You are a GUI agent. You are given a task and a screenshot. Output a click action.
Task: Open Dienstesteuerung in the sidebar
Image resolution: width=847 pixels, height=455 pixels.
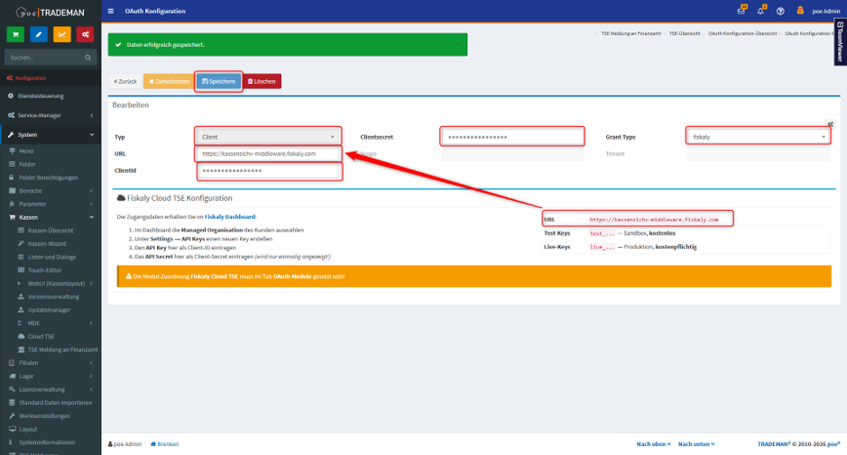coord(51,96)
